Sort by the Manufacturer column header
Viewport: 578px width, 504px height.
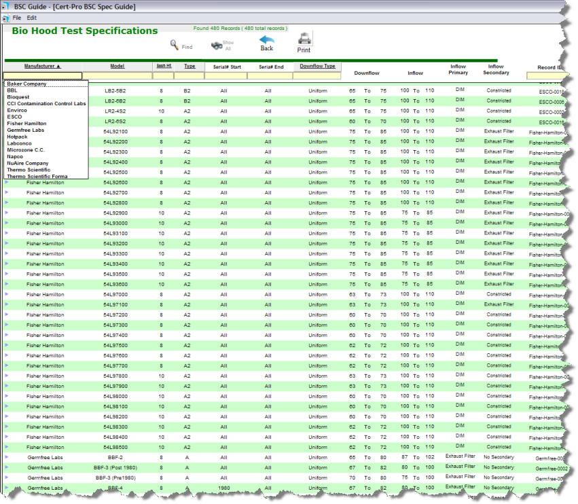coord(42,67)
